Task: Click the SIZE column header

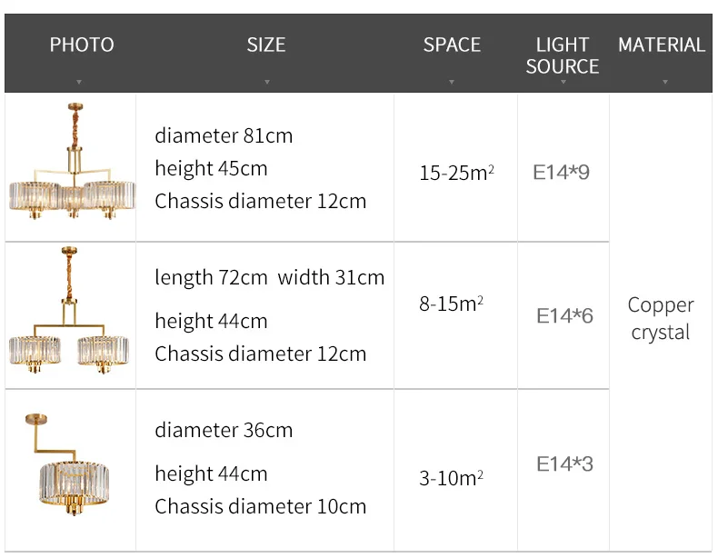Action: (266, 45)
